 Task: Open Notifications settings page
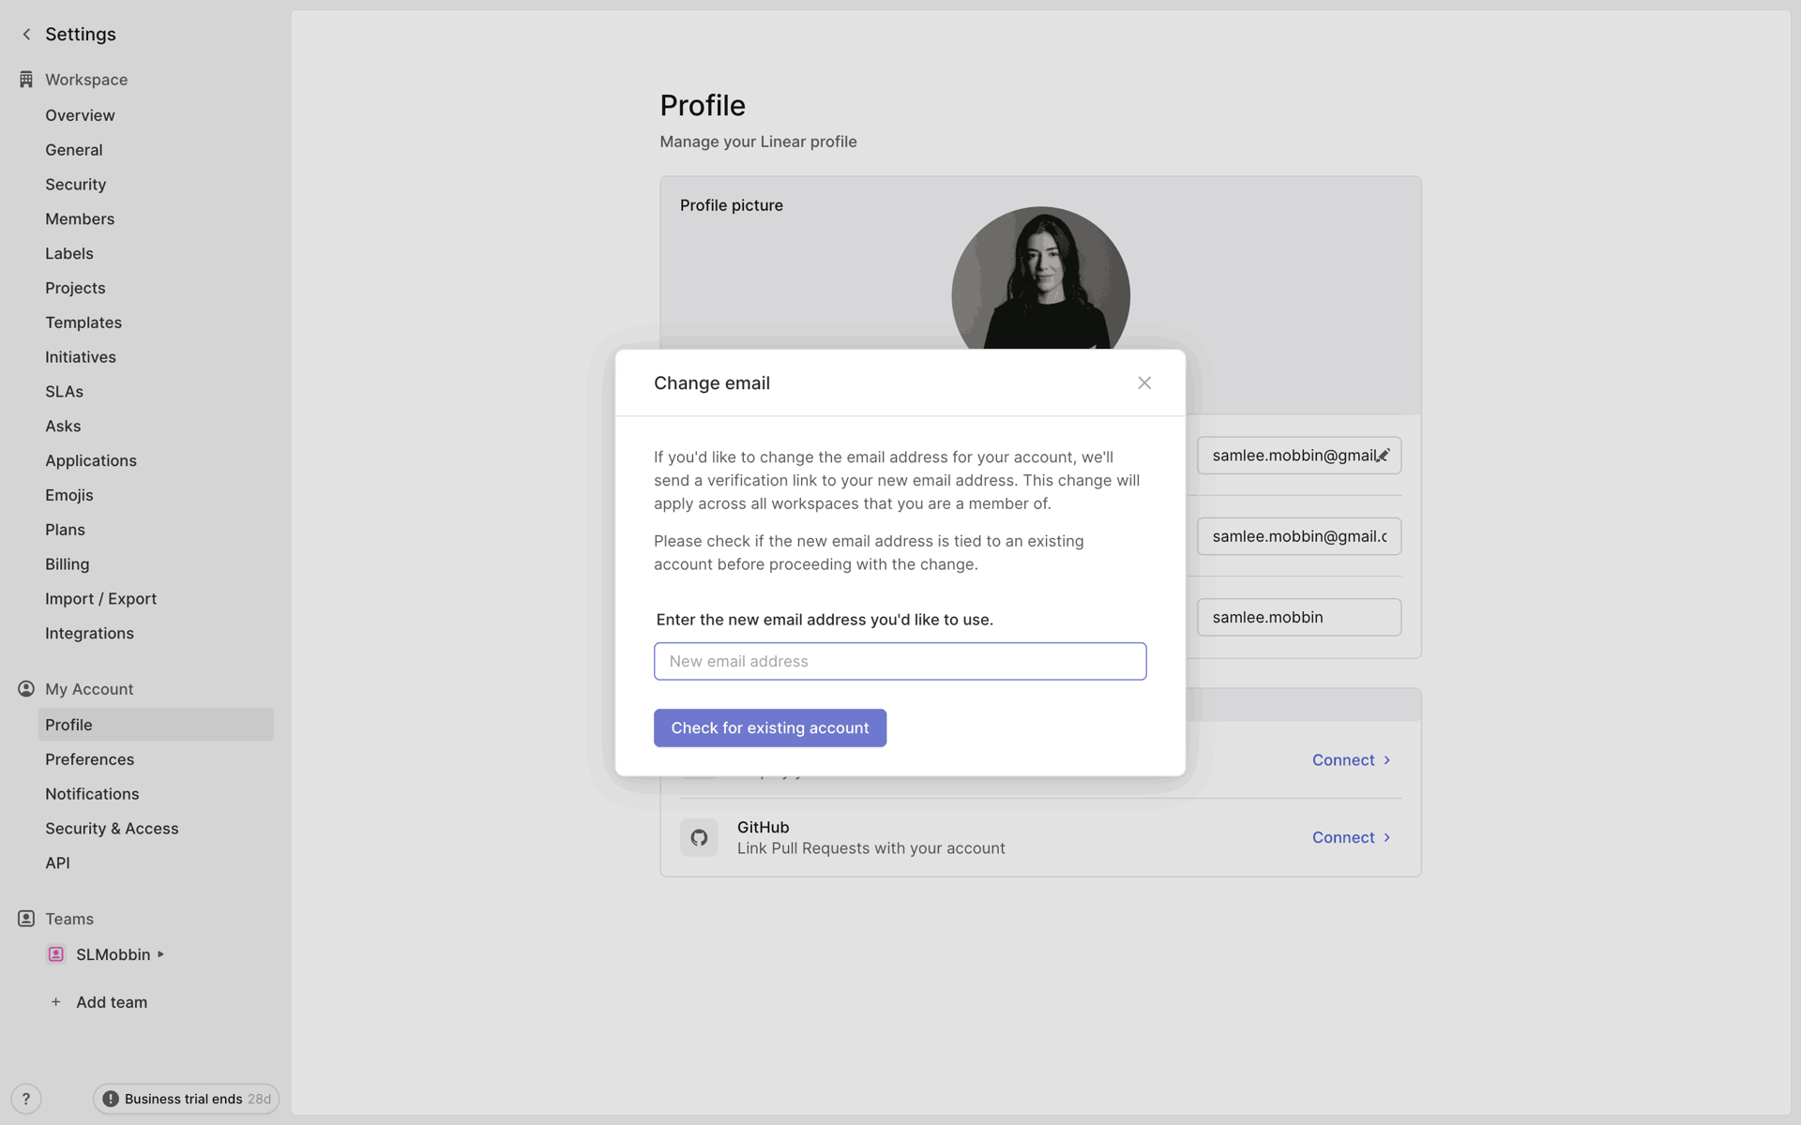pos(92,794)
